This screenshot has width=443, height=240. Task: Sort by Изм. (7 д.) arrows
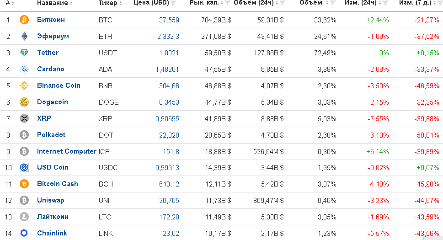tap(435, 3)
